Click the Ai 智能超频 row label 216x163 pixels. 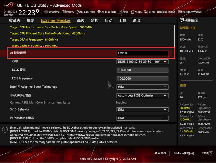point(18,53)
